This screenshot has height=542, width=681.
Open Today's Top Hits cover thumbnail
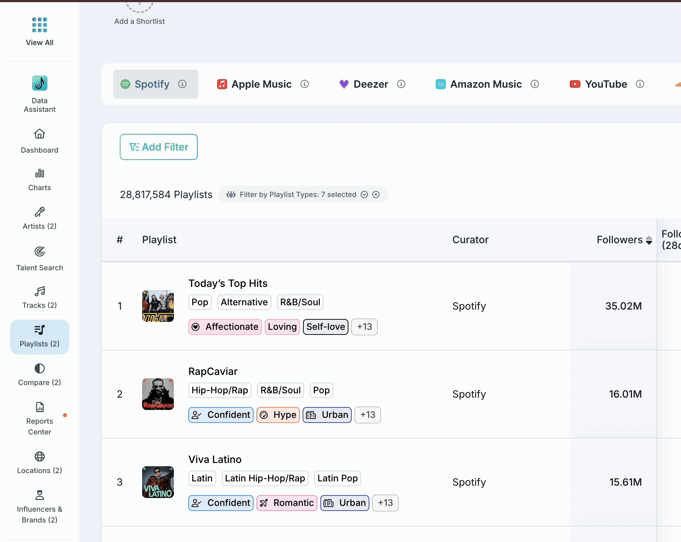point(158,306)
